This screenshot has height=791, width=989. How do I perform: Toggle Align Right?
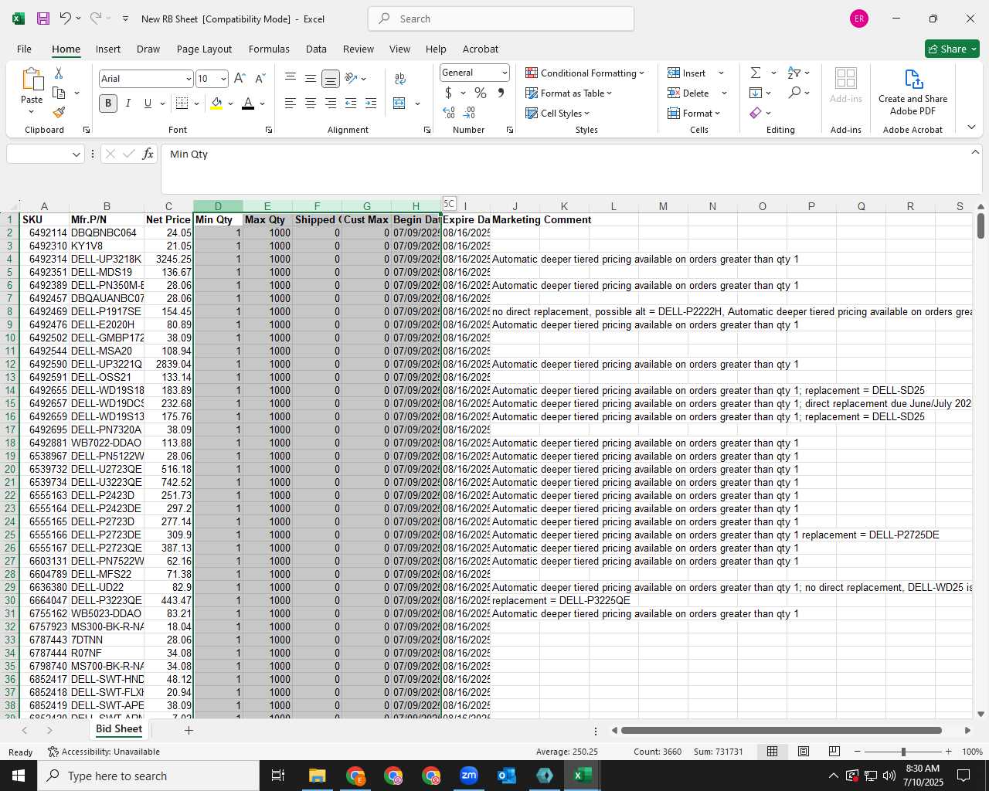(x=331, y=104)
